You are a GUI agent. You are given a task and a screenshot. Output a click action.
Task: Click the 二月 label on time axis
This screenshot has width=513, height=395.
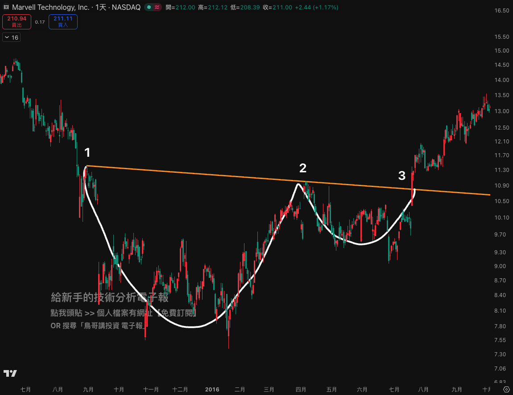coord(240,390)
